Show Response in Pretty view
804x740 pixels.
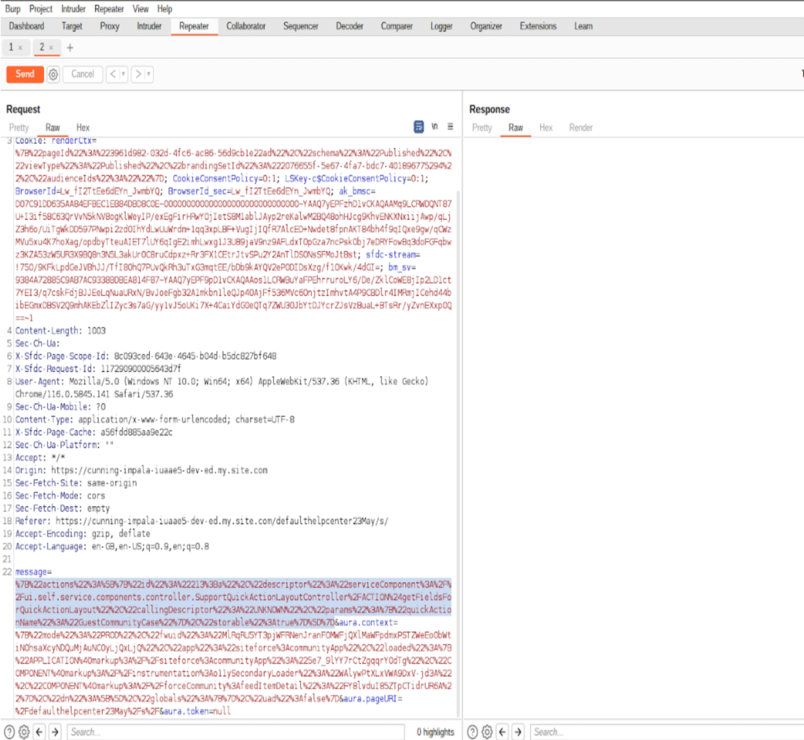(482, 128)
